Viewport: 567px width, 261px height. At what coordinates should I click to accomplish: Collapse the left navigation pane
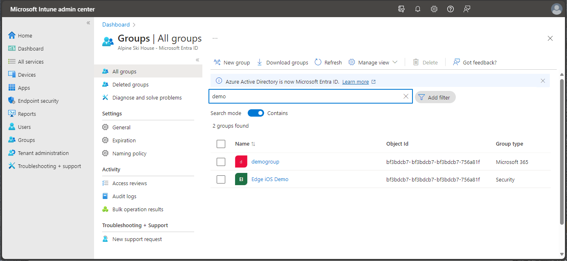tap(88, 23)
